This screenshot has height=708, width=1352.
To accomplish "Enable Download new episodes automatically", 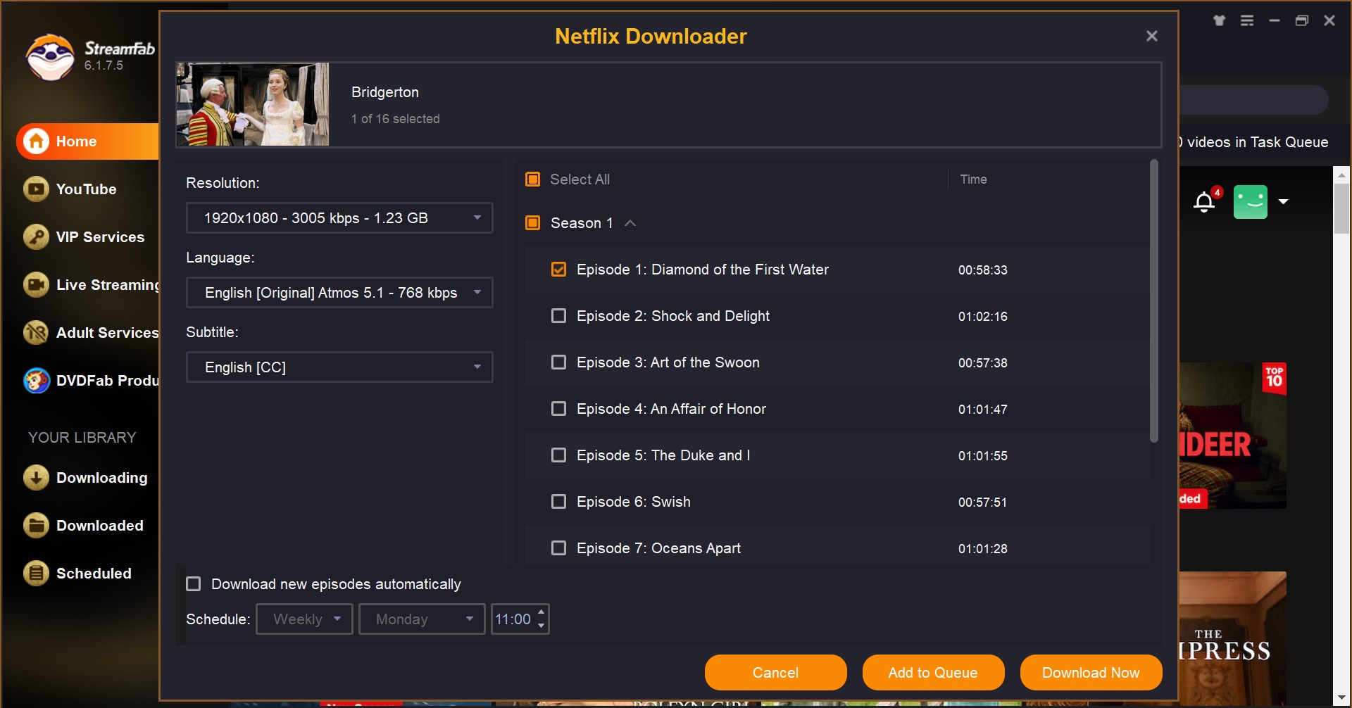I will [194, 584].
